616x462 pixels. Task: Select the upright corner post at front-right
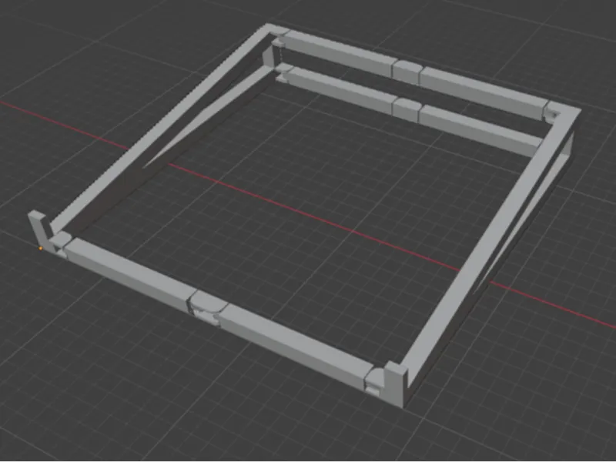pyautogui.click(x=396, y=384)
